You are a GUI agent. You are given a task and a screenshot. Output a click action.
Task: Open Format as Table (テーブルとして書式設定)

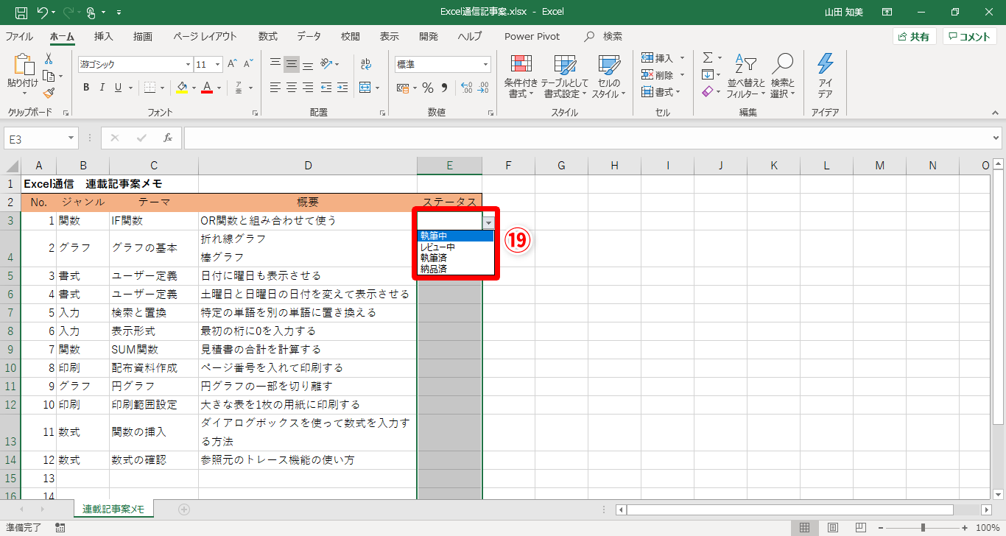(565, 77)
